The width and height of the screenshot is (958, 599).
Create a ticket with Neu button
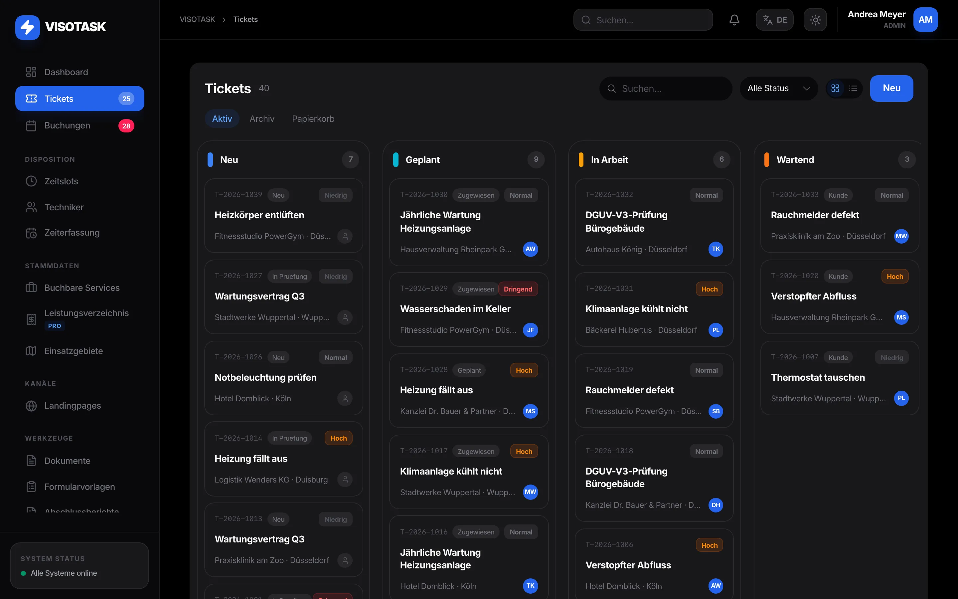tap(891, 88)
